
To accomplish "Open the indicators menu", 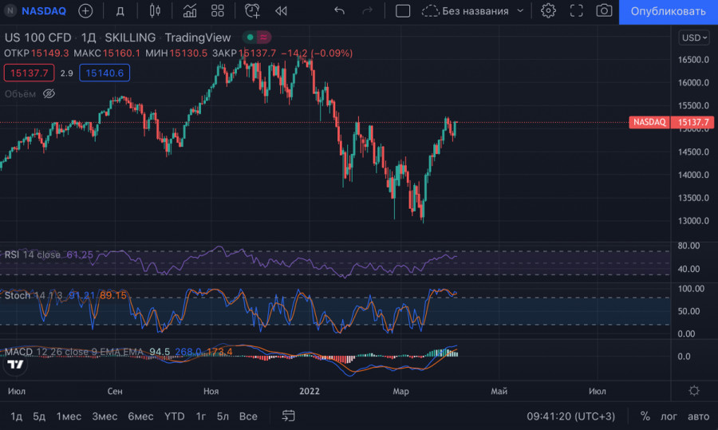I will [x=190, y=10].
